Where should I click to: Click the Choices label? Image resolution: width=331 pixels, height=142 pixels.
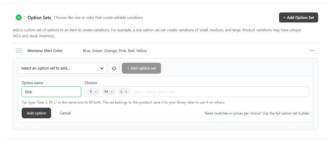(91, 83)
